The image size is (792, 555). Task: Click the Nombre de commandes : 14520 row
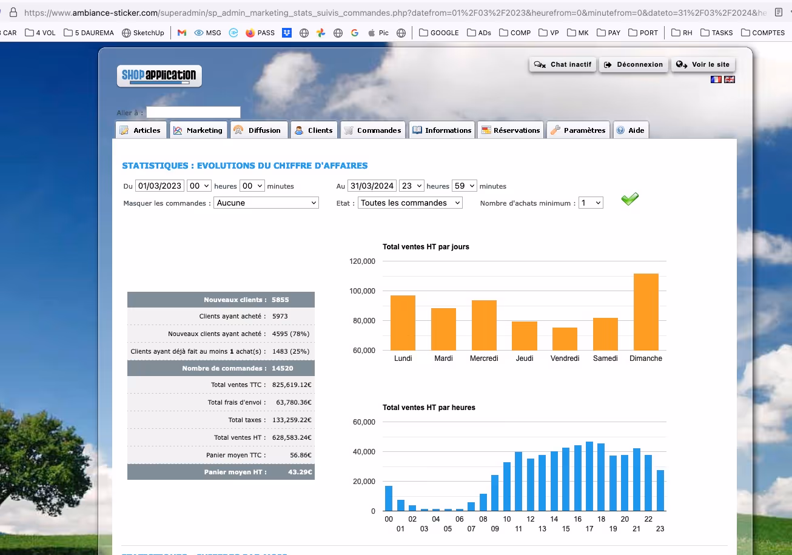pos(221,368)
